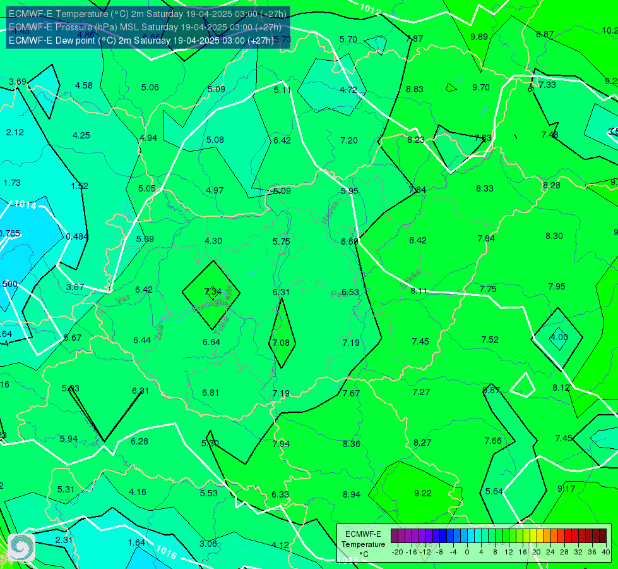Viewport: 618px width, 569px height.
Task: Click the 7.34 value inside the diamond contour
Action: click(x=213, y=291)
